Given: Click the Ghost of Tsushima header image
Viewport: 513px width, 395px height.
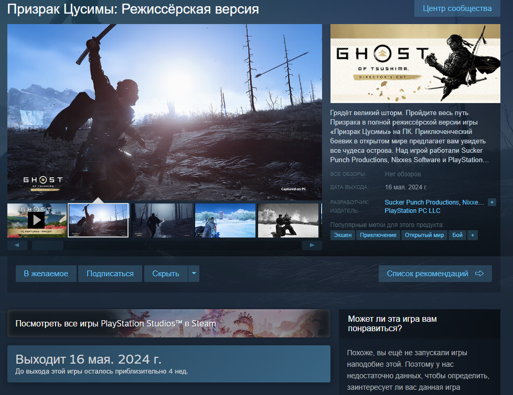Looking at the screenshot, I should [x=415, y=63].
